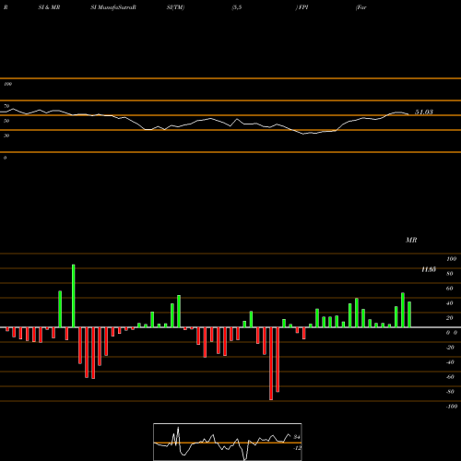The image size is (461, 461).
Task: Click the RSI axis label 70
Action: (6, 106)
